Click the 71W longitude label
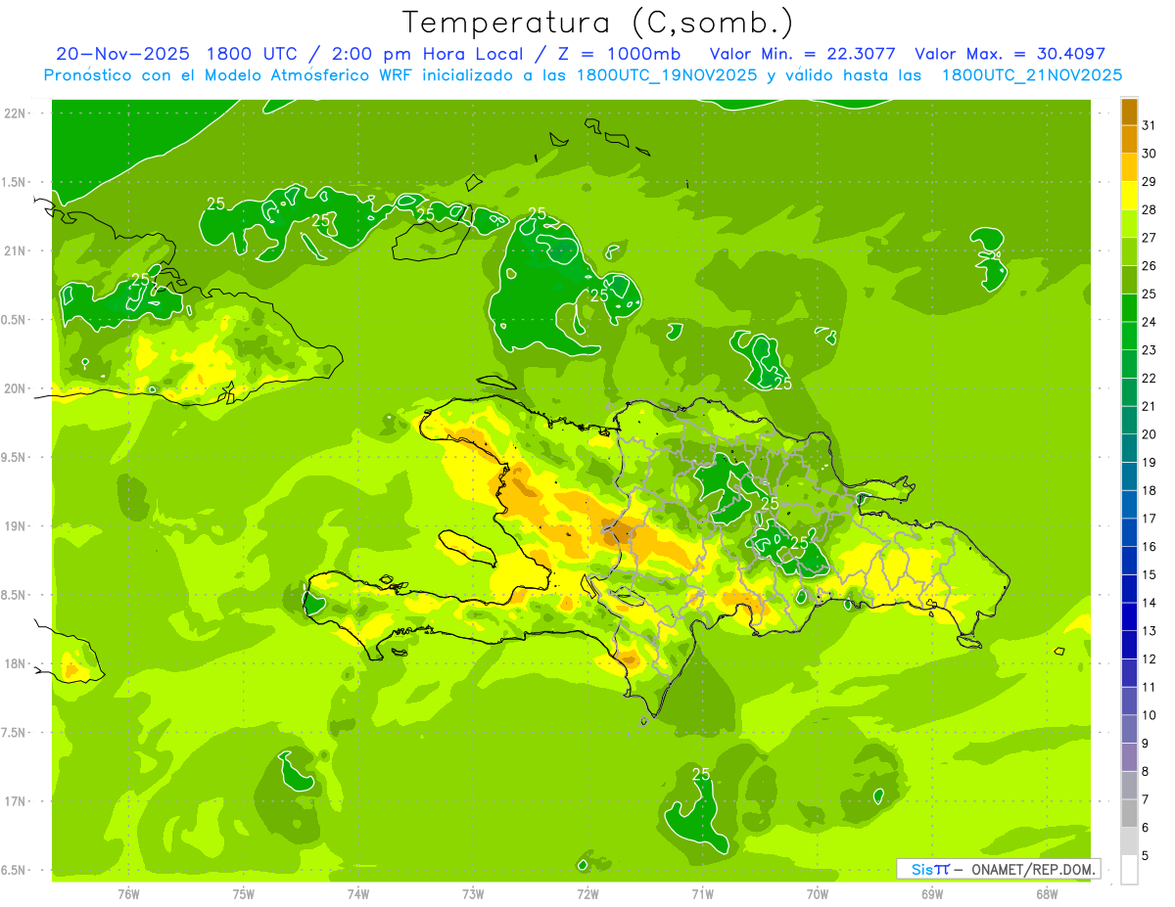Screen dimensions: 1175x907 click(x=702, y=894)
